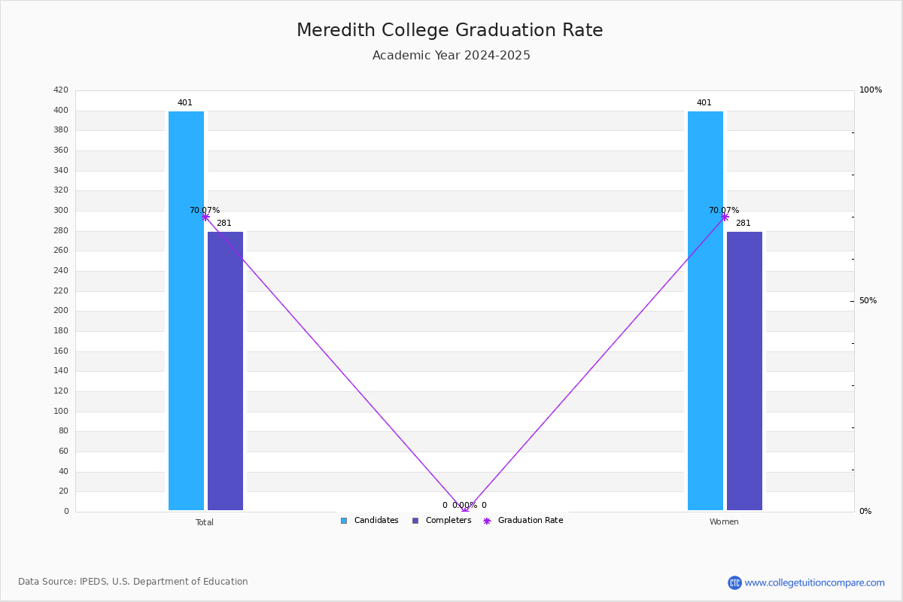
Task: Click the Women category axis label
Action: pos(724,522)
